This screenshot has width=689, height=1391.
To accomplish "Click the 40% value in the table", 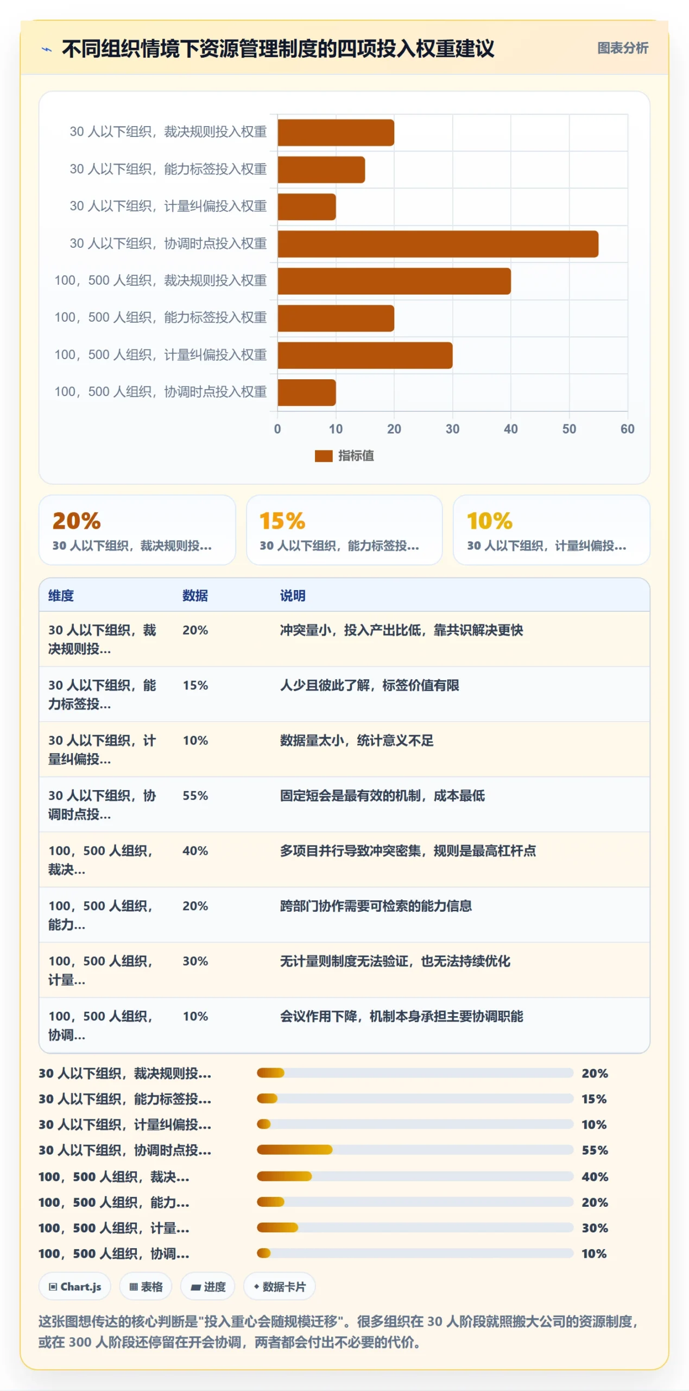I will click(195, 850).
